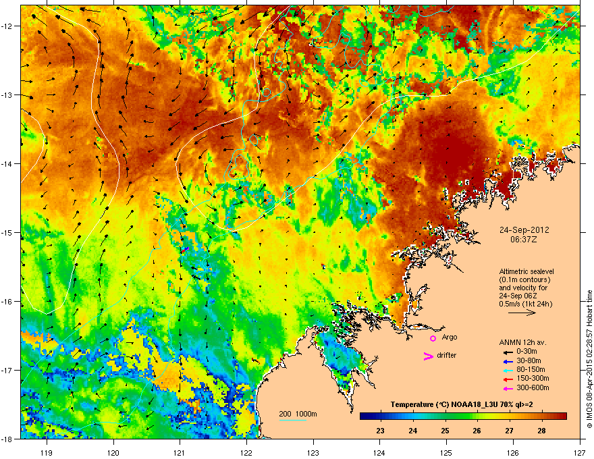Click latitude axis label '-18'
The height and width of the screenshot is (459, 594).
point(7,439)
